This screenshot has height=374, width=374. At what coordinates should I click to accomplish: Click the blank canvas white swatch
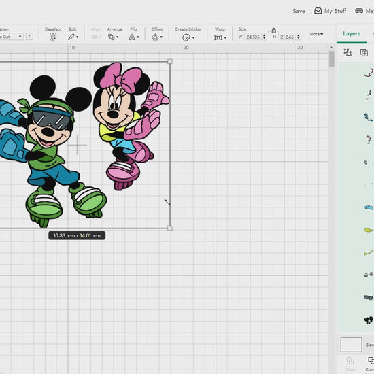click(351, 345)
